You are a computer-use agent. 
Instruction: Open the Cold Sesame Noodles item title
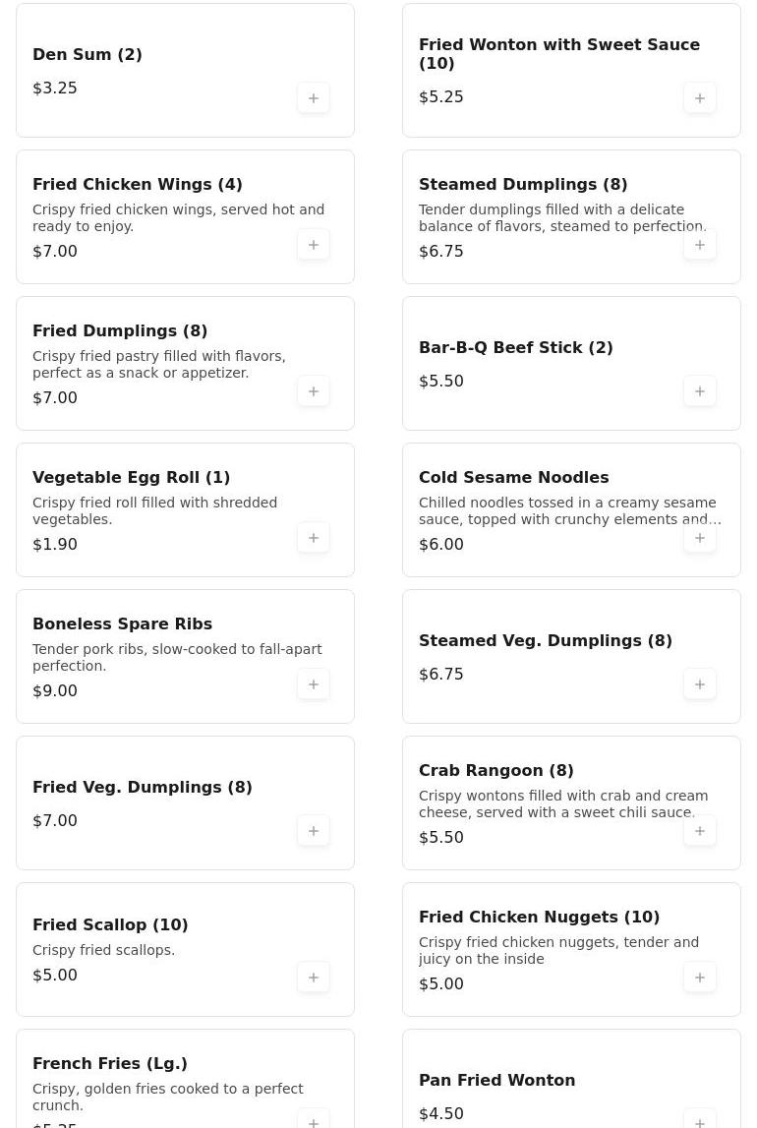point(513,478)
